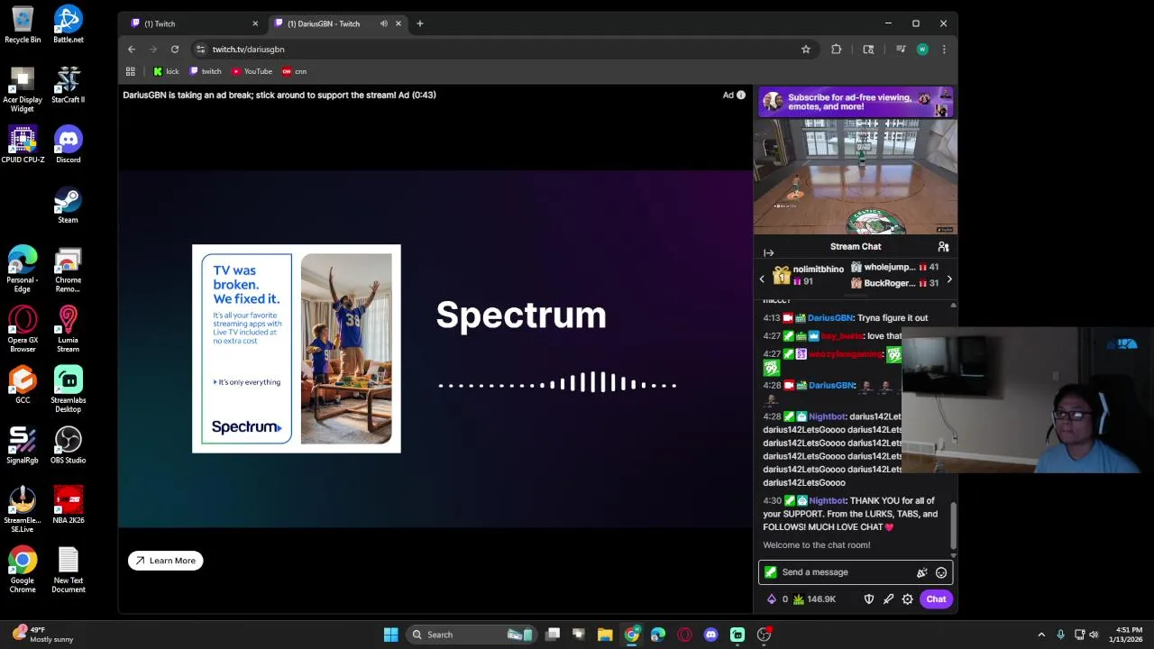Click the Learn More ad button

(x=166, y=561)
